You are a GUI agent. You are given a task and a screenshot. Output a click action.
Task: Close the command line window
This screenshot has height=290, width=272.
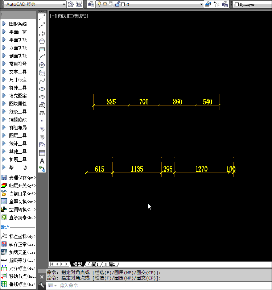pos(42,277)
